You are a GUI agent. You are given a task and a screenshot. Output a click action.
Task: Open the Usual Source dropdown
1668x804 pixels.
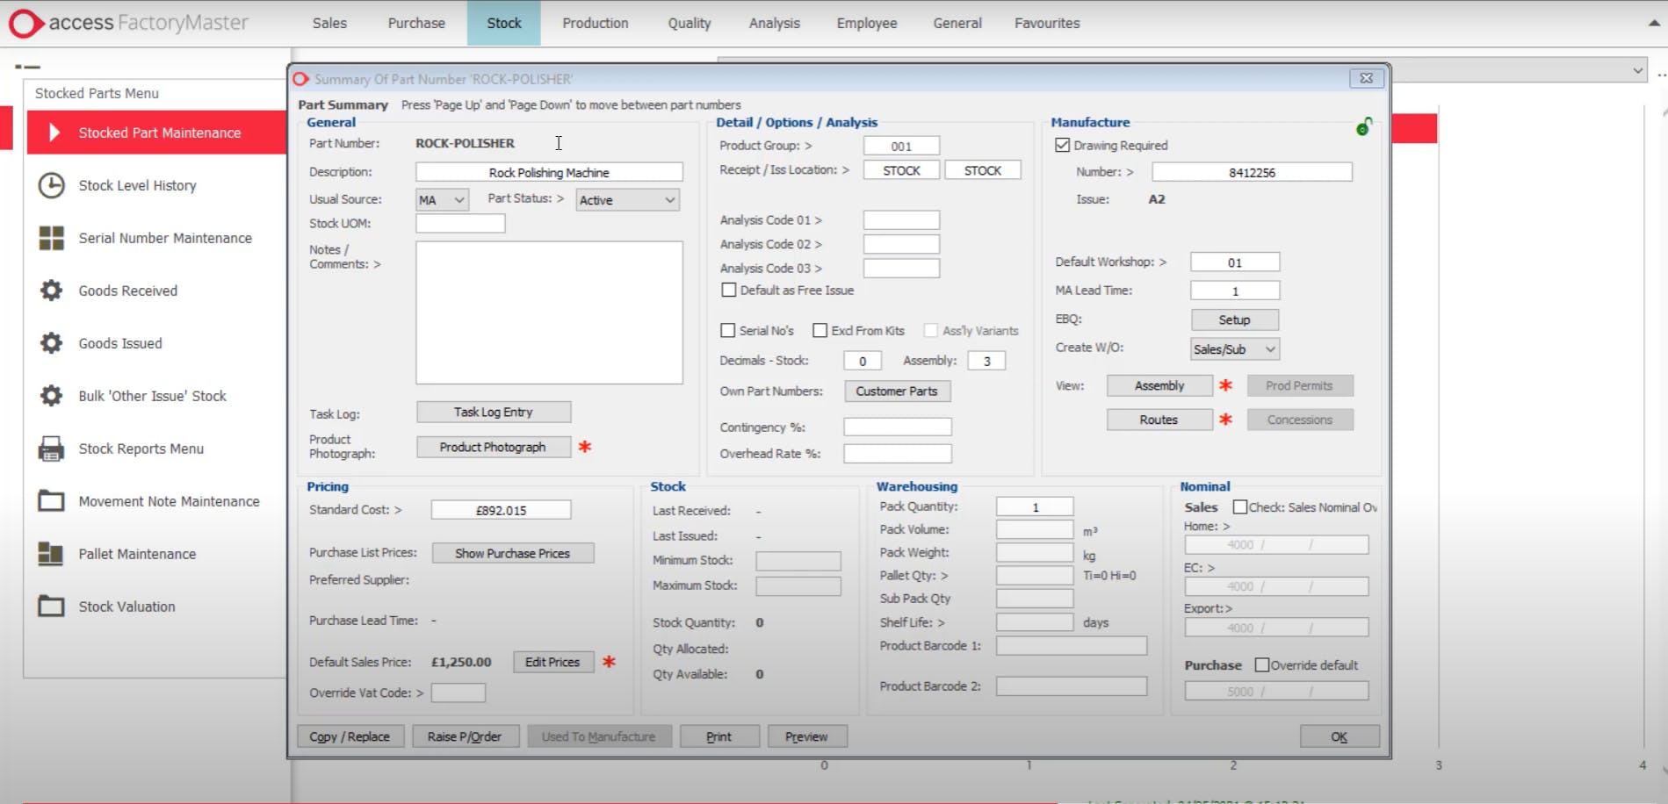442,200
